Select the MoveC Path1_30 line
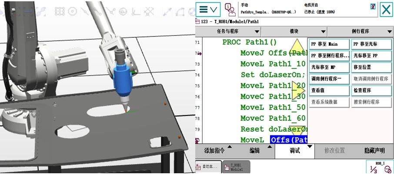 273,96
